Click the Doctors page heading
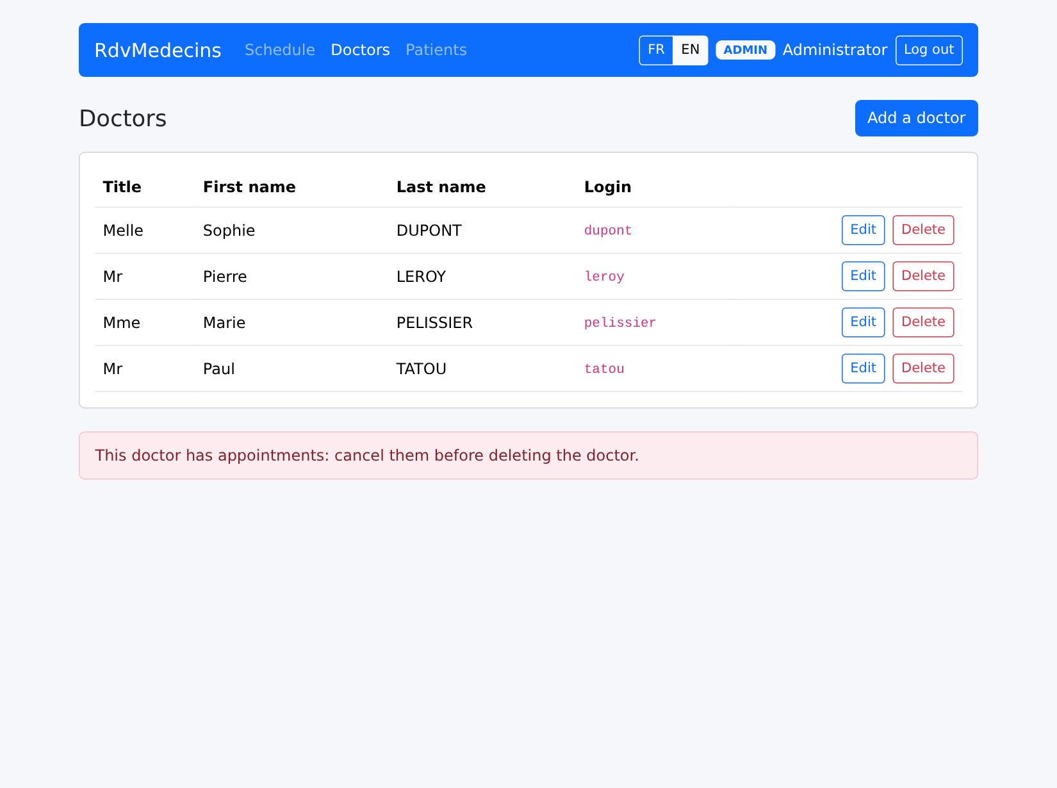This screenshot has width=1057, height=788. click(122, 119)
